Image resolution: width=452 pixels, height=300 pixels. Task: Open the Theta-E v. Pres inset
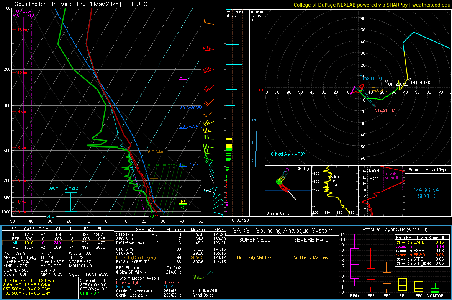click(x=335, y=191)
